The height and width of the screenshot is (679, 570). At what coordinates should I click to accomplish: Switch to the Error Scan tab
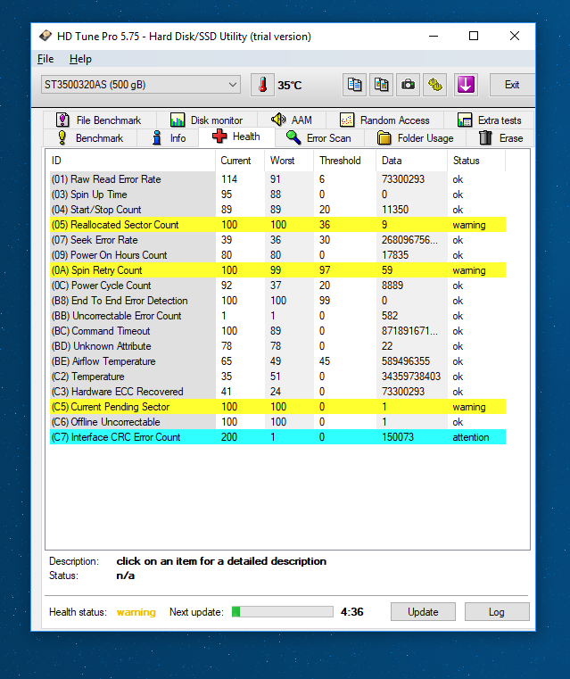(x=318, y=138)
